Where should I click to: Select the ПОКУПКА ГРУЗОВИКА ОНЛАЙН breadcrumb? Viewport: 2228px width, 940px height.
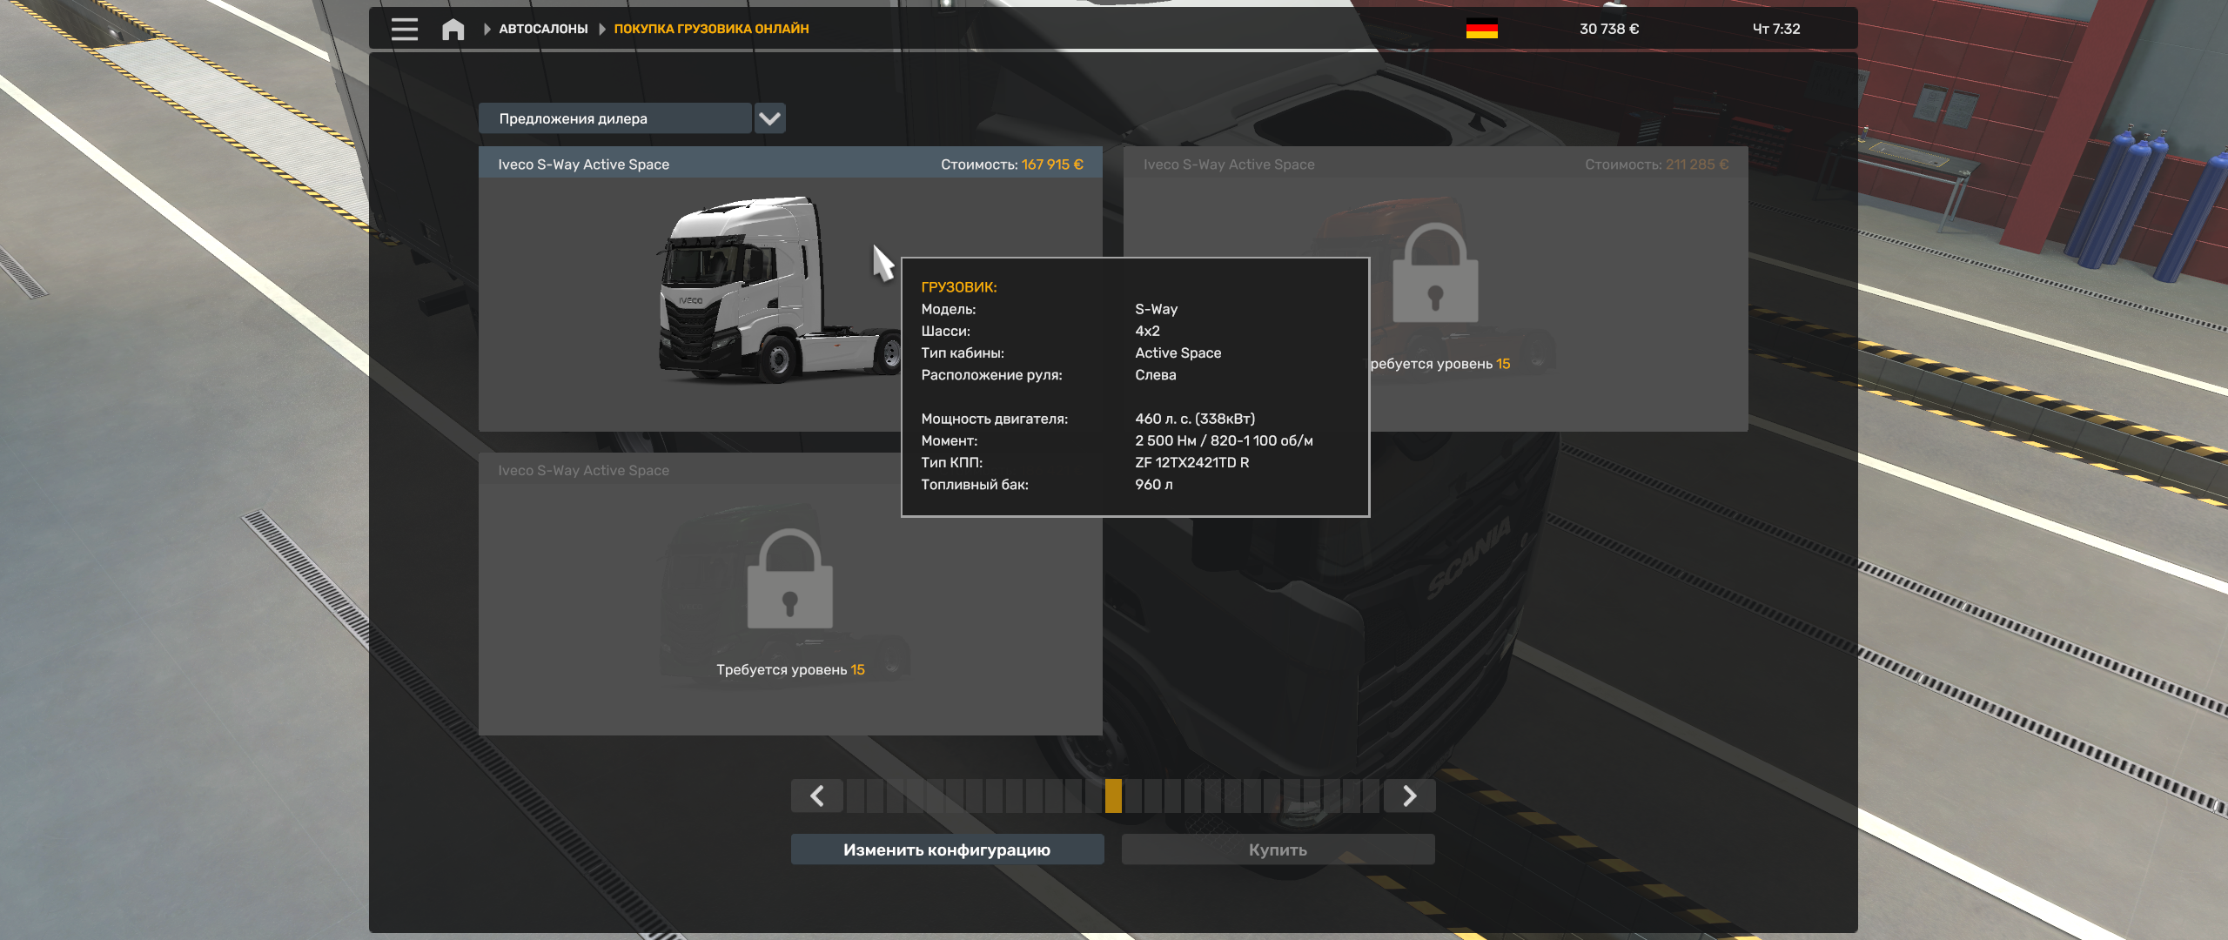click(711, 29)
